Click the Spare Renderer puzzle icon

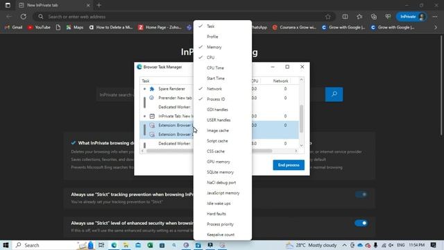[152, 89]
